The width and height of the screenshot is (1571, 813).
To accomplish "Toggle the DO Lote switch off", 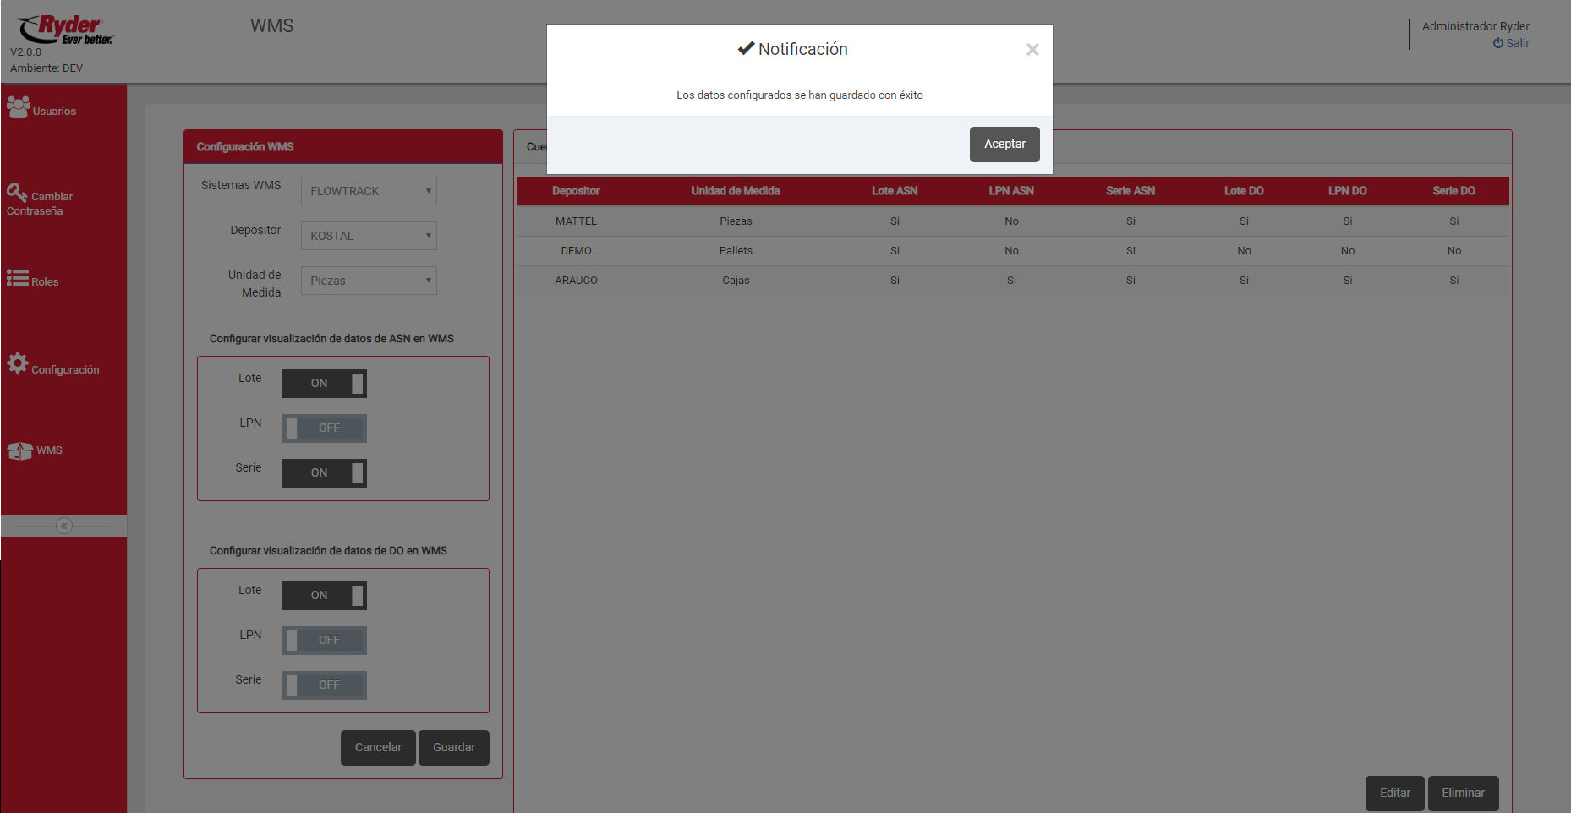I will [325, 596].
